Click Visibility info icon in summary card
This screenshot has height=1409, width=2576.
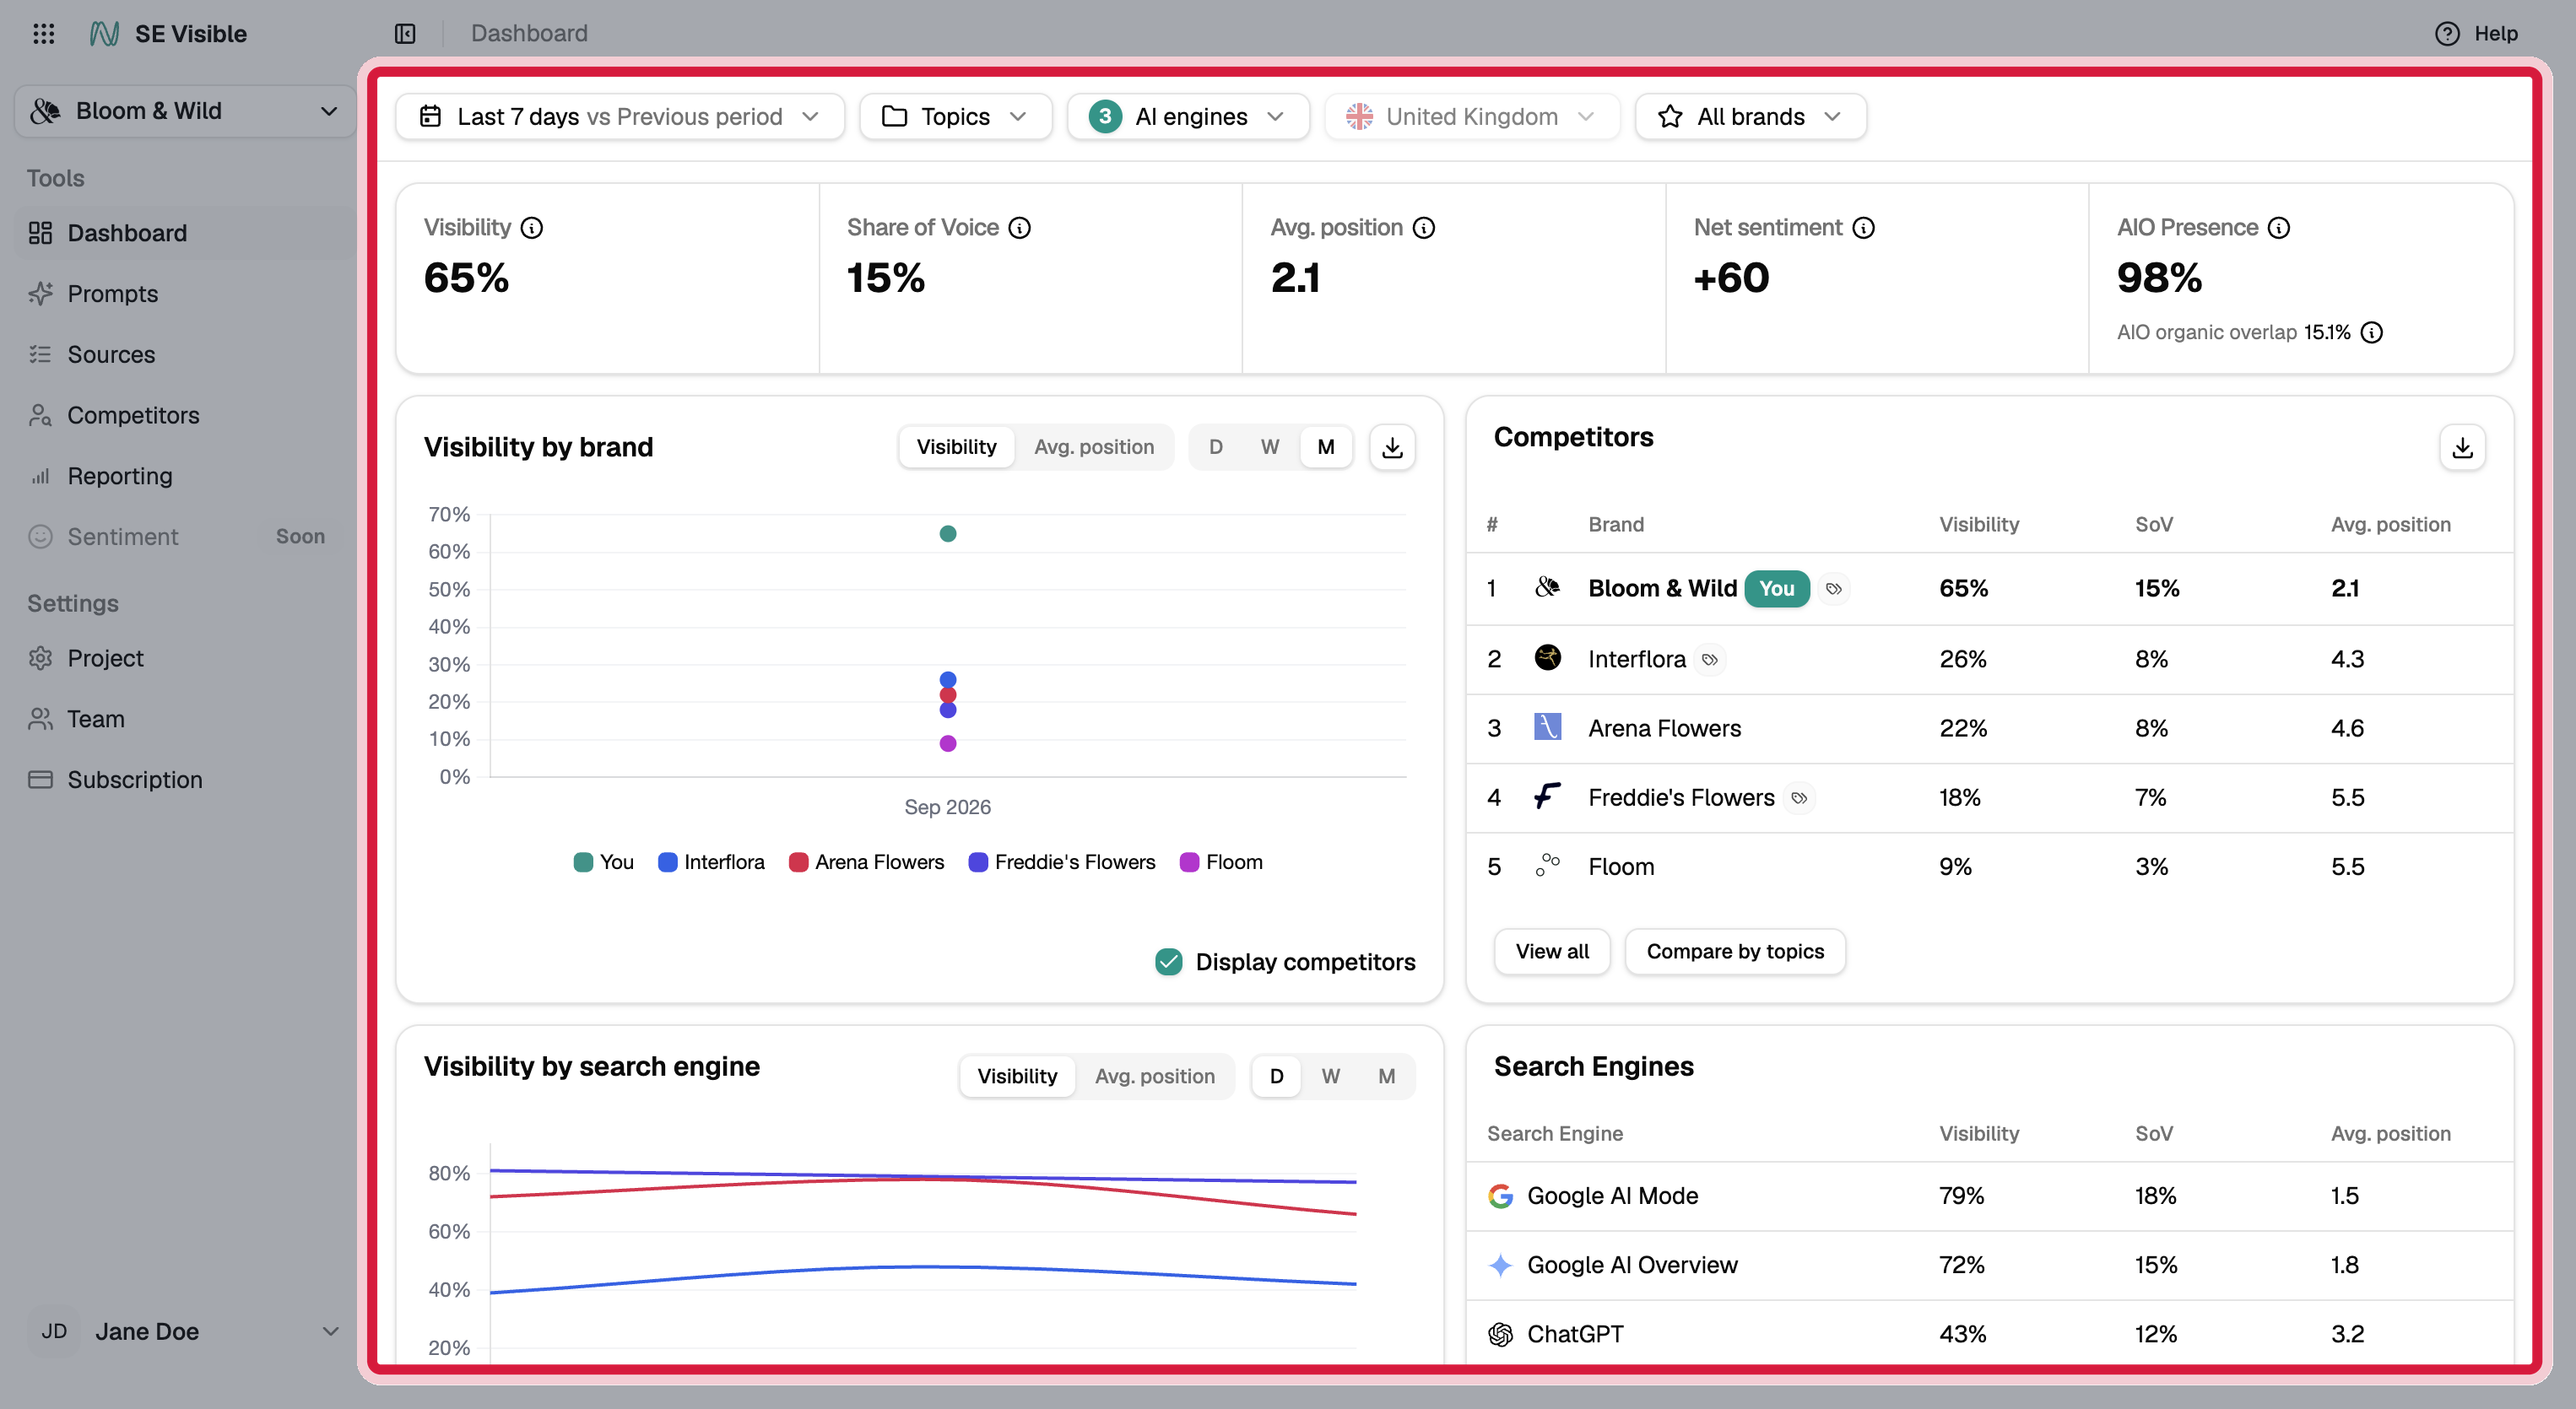(532, 228)
